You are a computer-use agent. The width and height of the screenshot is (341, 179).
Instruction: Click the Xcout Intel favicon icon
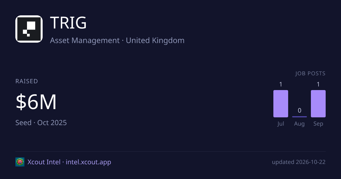click(20, 162)
